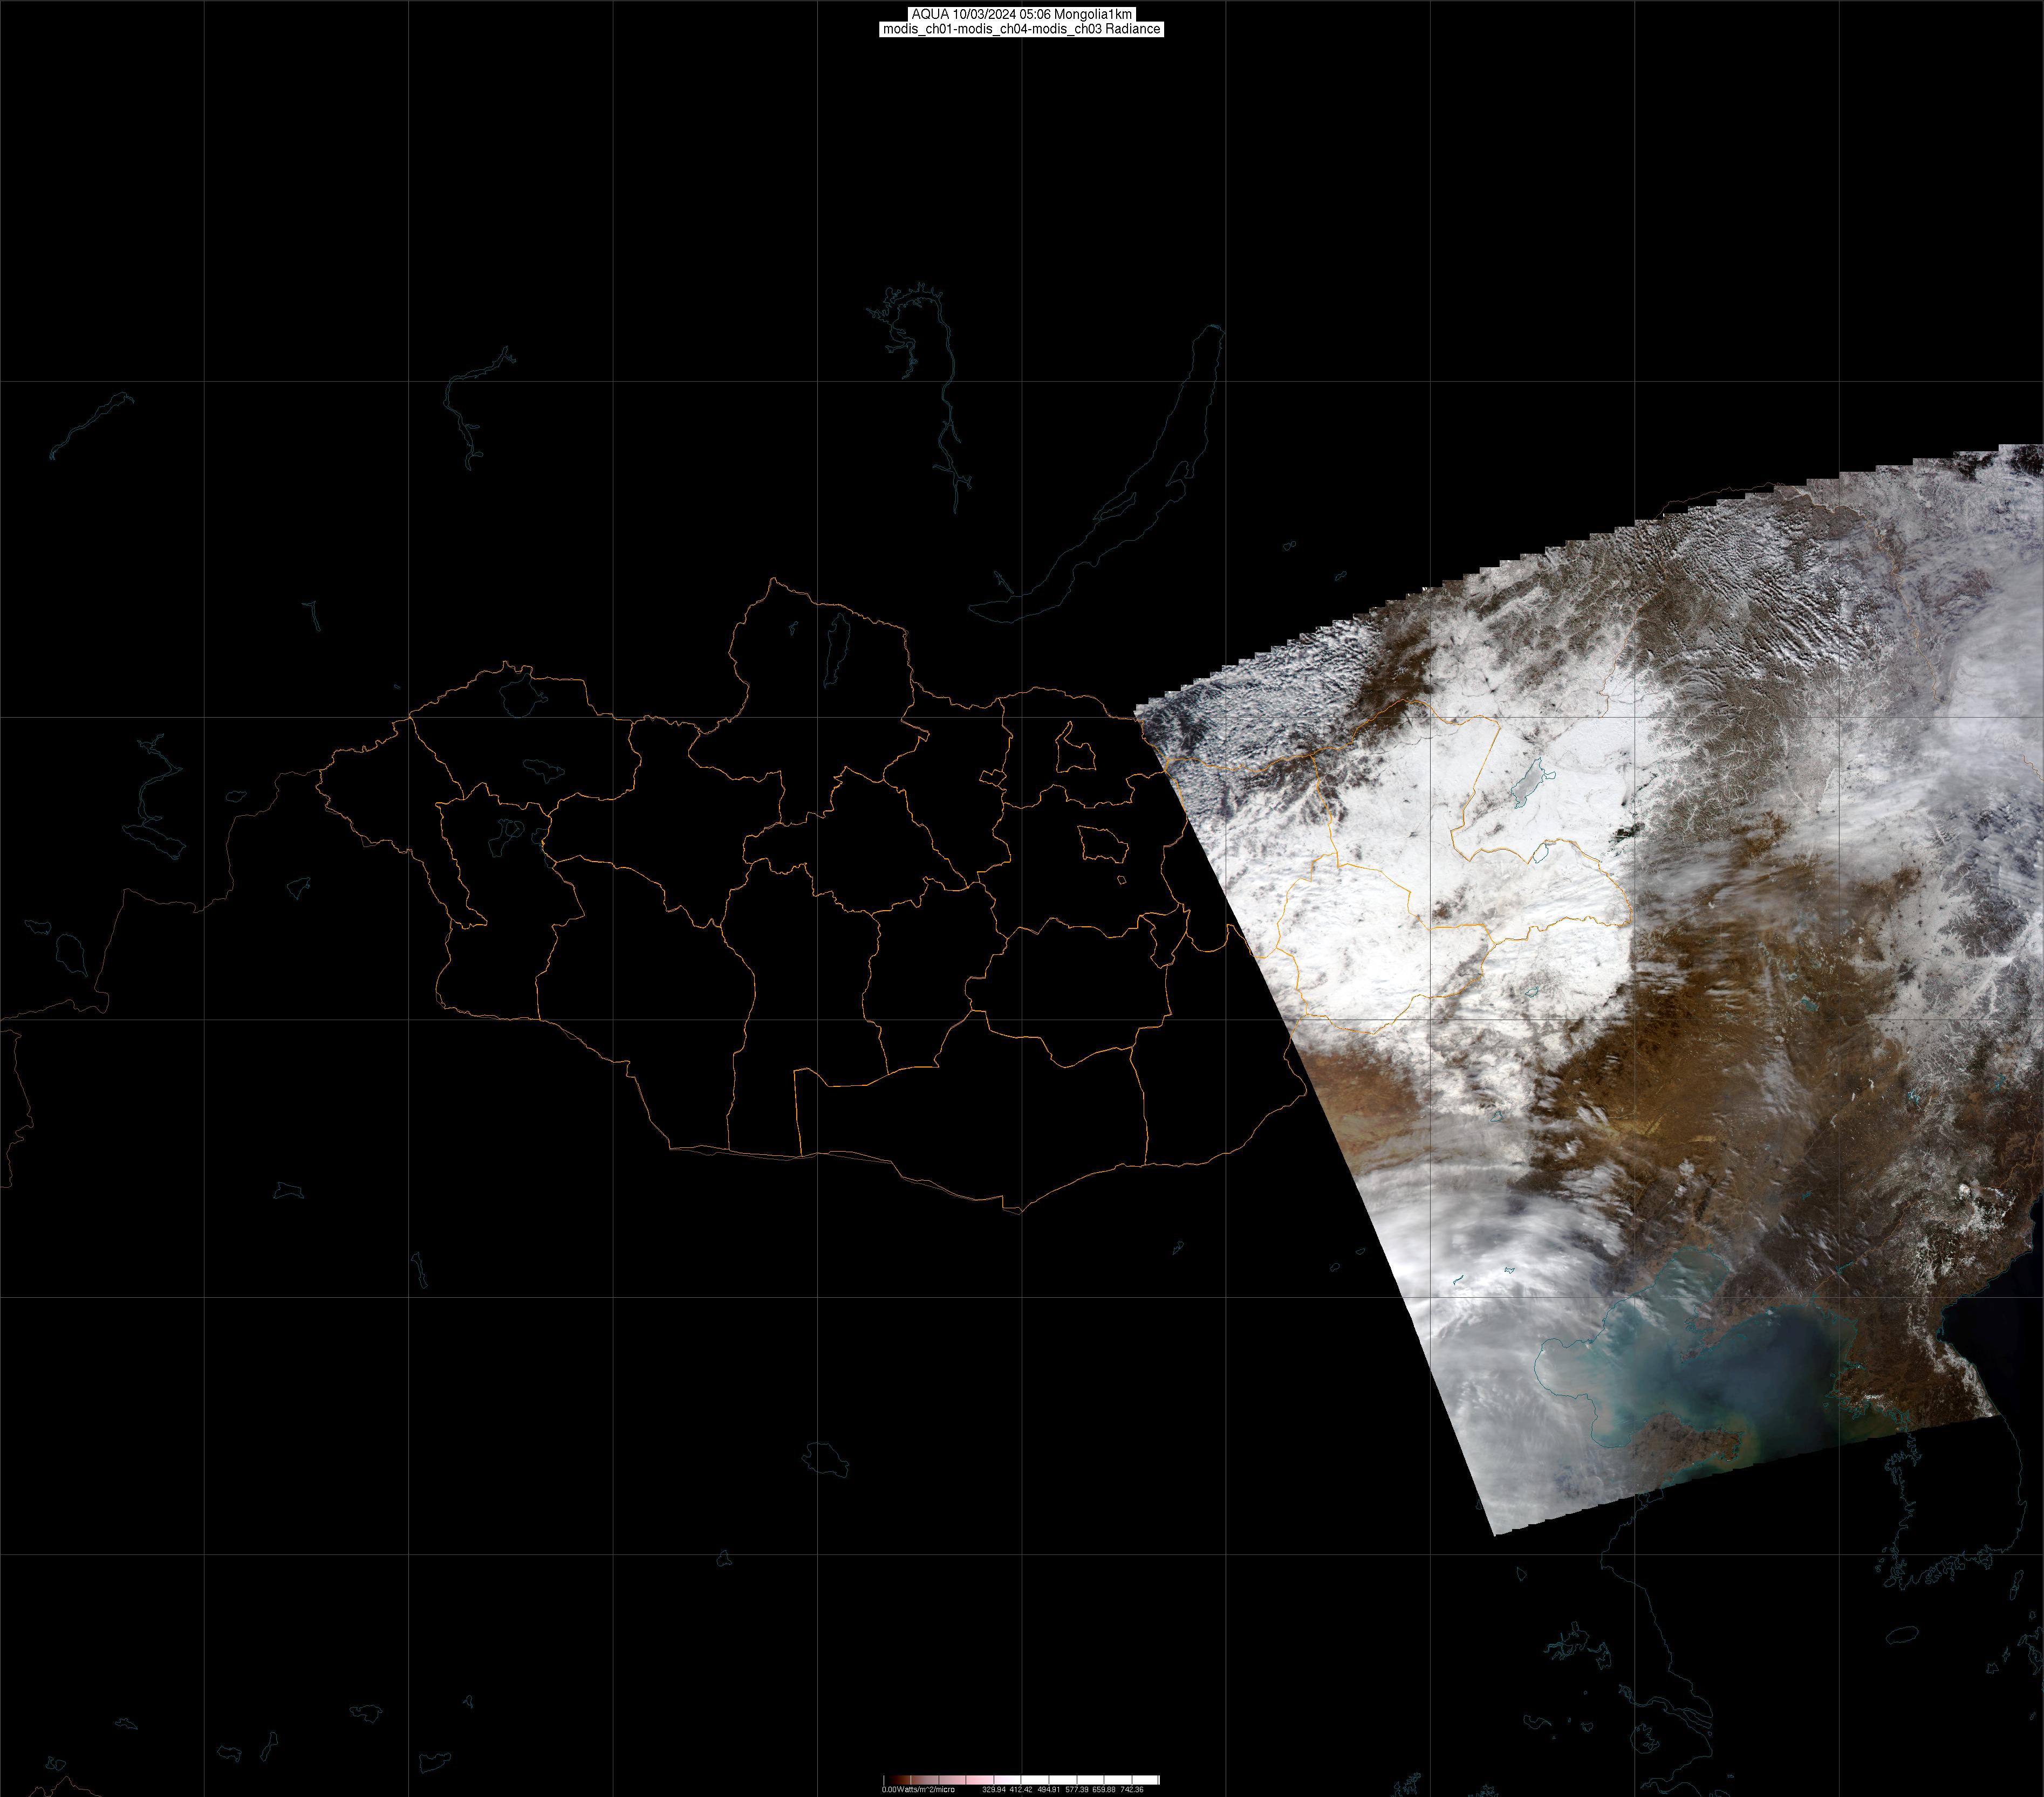This screenshot has height=1797, width=2044.
Task: Click the 742.36 value on the color scale
Action: [x=1131, y=1789]
